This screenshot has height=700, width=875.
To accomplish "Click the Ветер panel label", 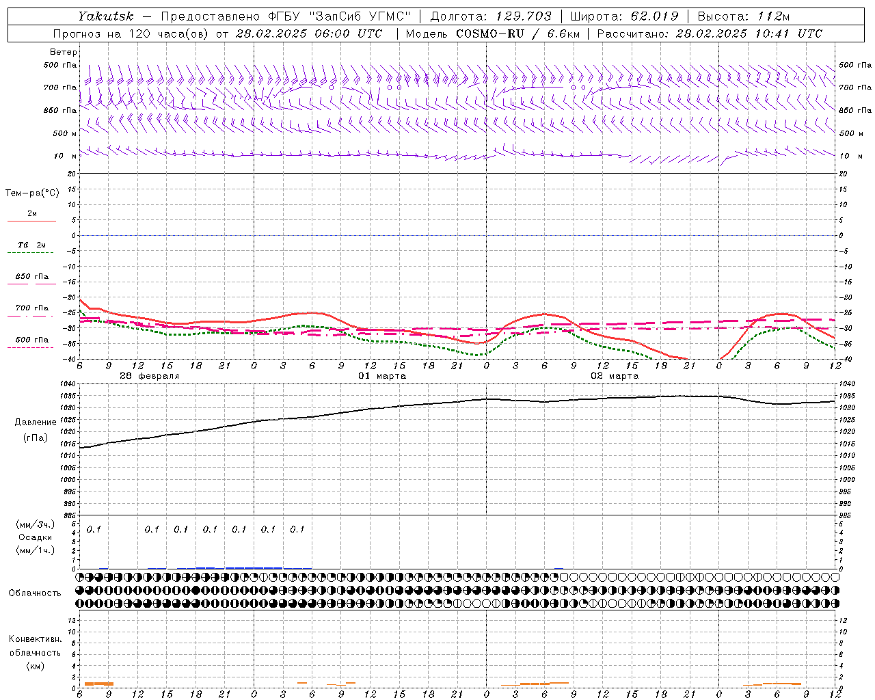I will 64,52.
